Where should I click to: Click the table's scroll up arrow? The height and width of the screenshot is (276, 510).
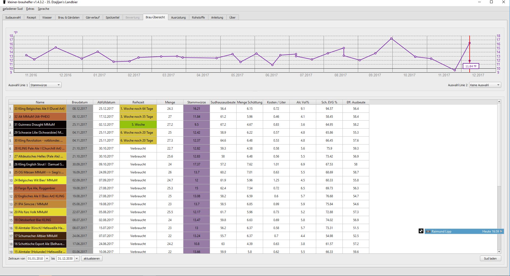tap(499, 102)
